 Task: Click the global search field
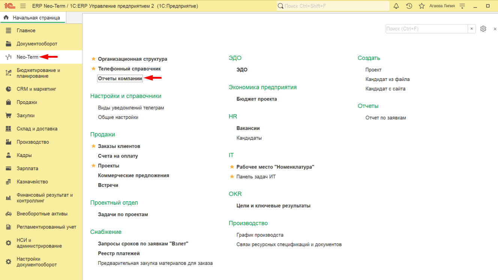click(x=333, y=6)
